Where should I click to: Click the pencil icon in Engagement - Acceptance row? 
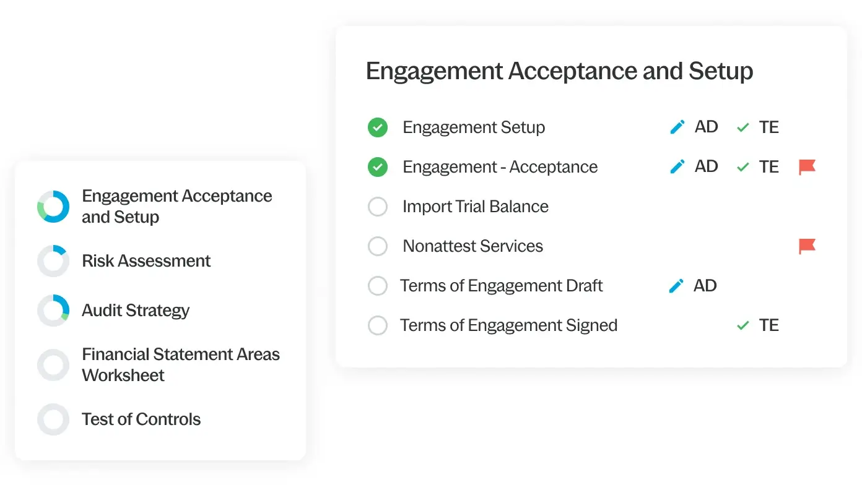tap(677, 167)
